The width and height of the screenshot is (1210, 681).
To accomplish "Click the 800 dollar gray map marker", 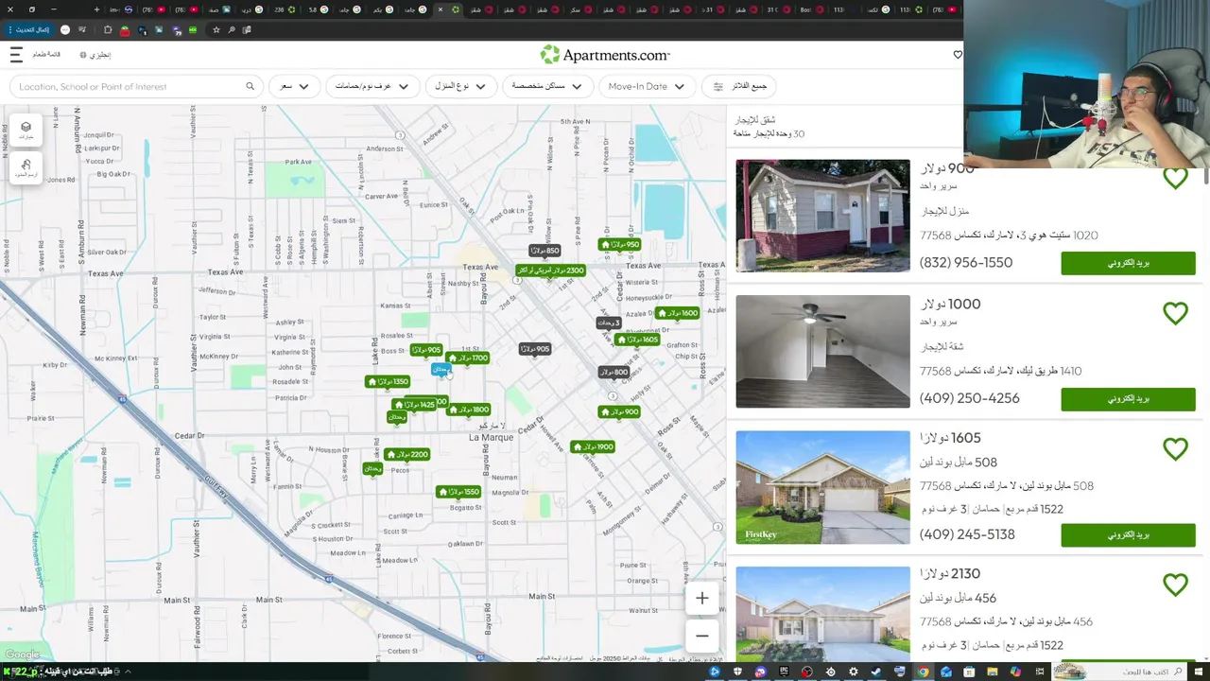I will (614, 373).
